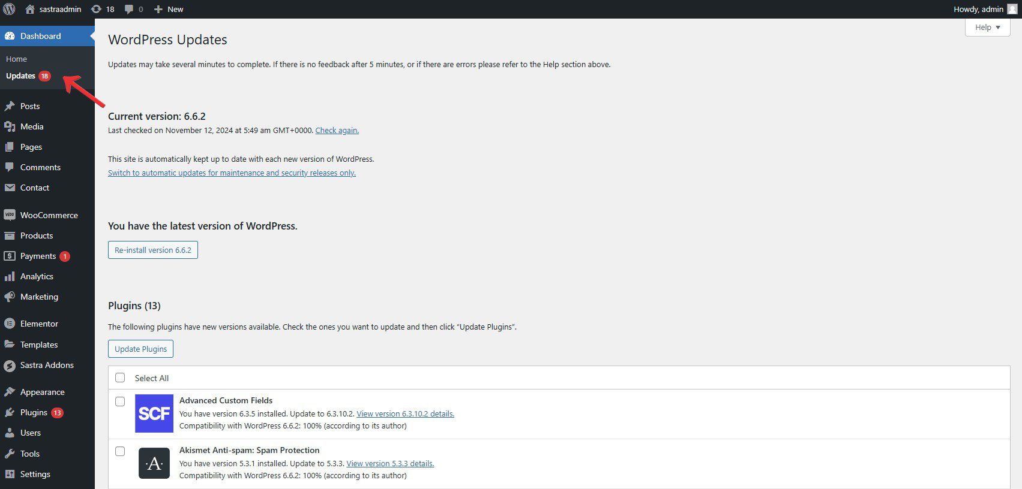Image resolution: width=1022 pixels, height=489 pixels.
Task: Open the Appearance menu label
Action: point(43,392)
